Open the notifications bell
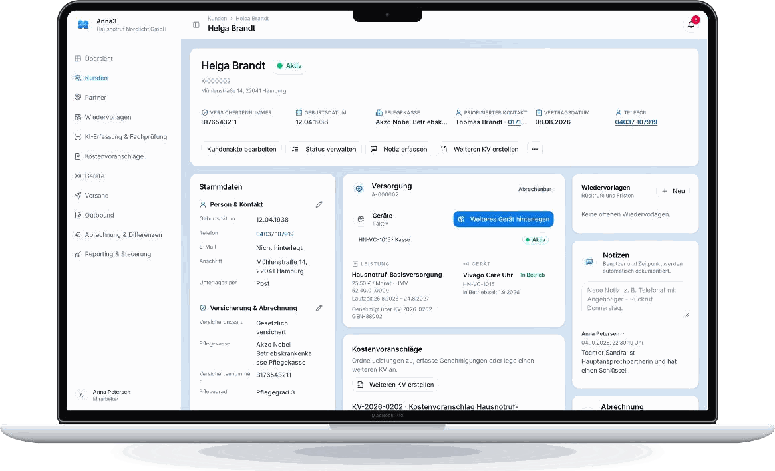Screen dimensions: 775x471 click(691, 24)
